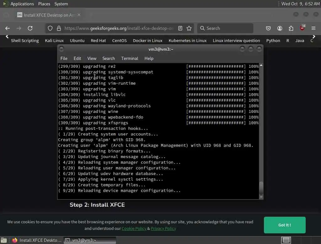Open the terminal File menu
321x244 pixels.
pos(64,58)
